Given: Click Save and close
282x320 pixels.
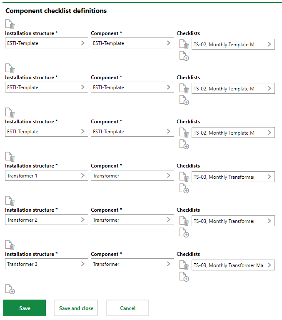Looking at the screenshot, I should [x=76, y=308].
